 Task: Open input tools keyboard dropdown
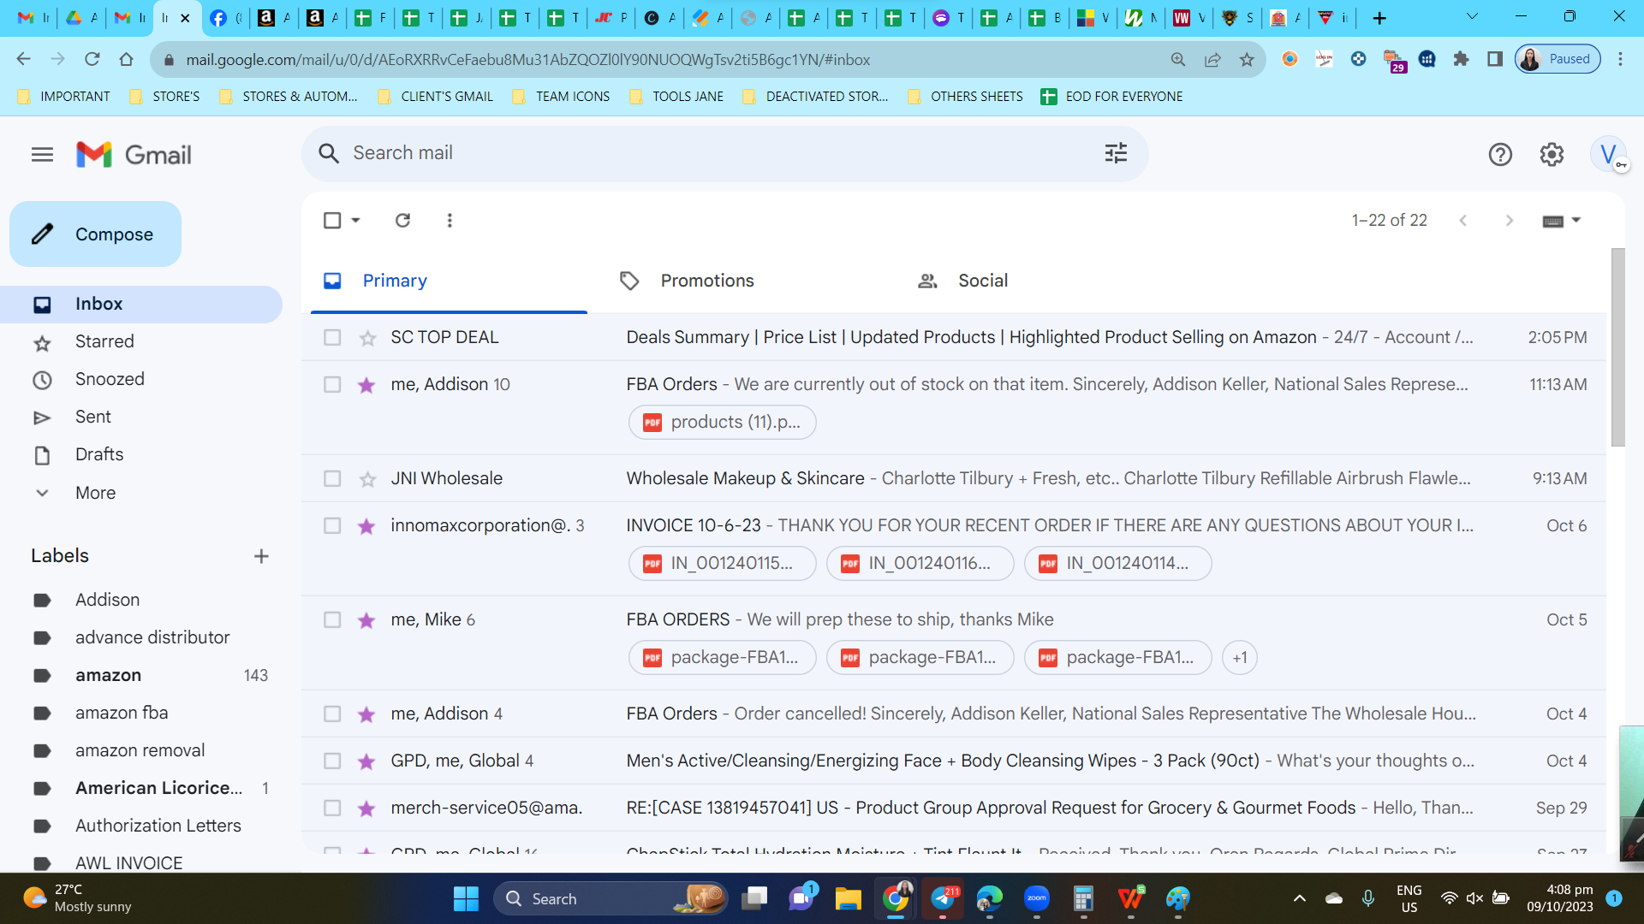click(1562, 221)
